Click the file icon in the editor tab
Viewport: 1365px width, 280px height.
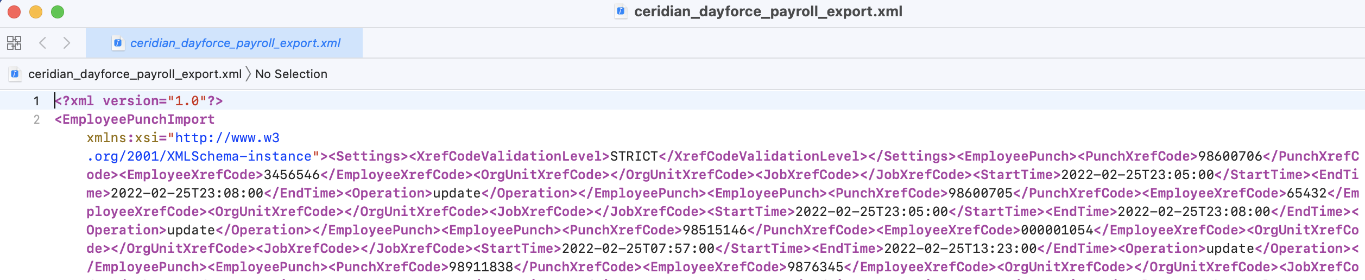(118, 43)
